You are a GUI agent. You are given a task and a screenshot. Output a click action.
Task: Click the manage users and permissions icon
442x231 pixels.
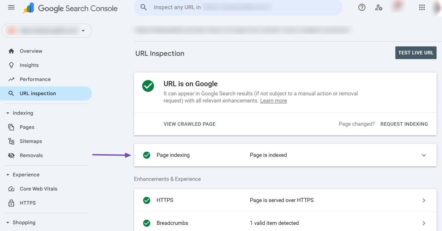(x=379, y=7)
